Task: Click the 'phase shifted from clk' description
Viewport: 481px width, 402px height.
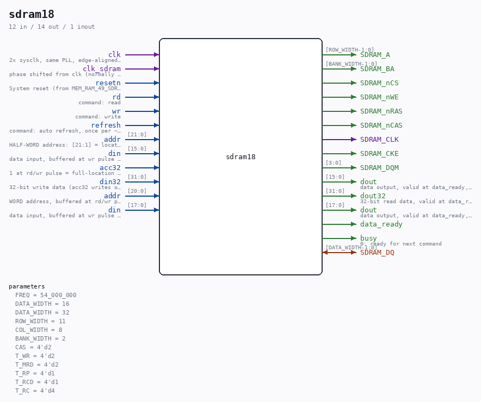Action: point(65,74)
